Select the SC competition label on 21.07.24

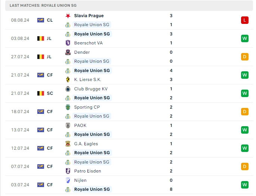(50, 93)
